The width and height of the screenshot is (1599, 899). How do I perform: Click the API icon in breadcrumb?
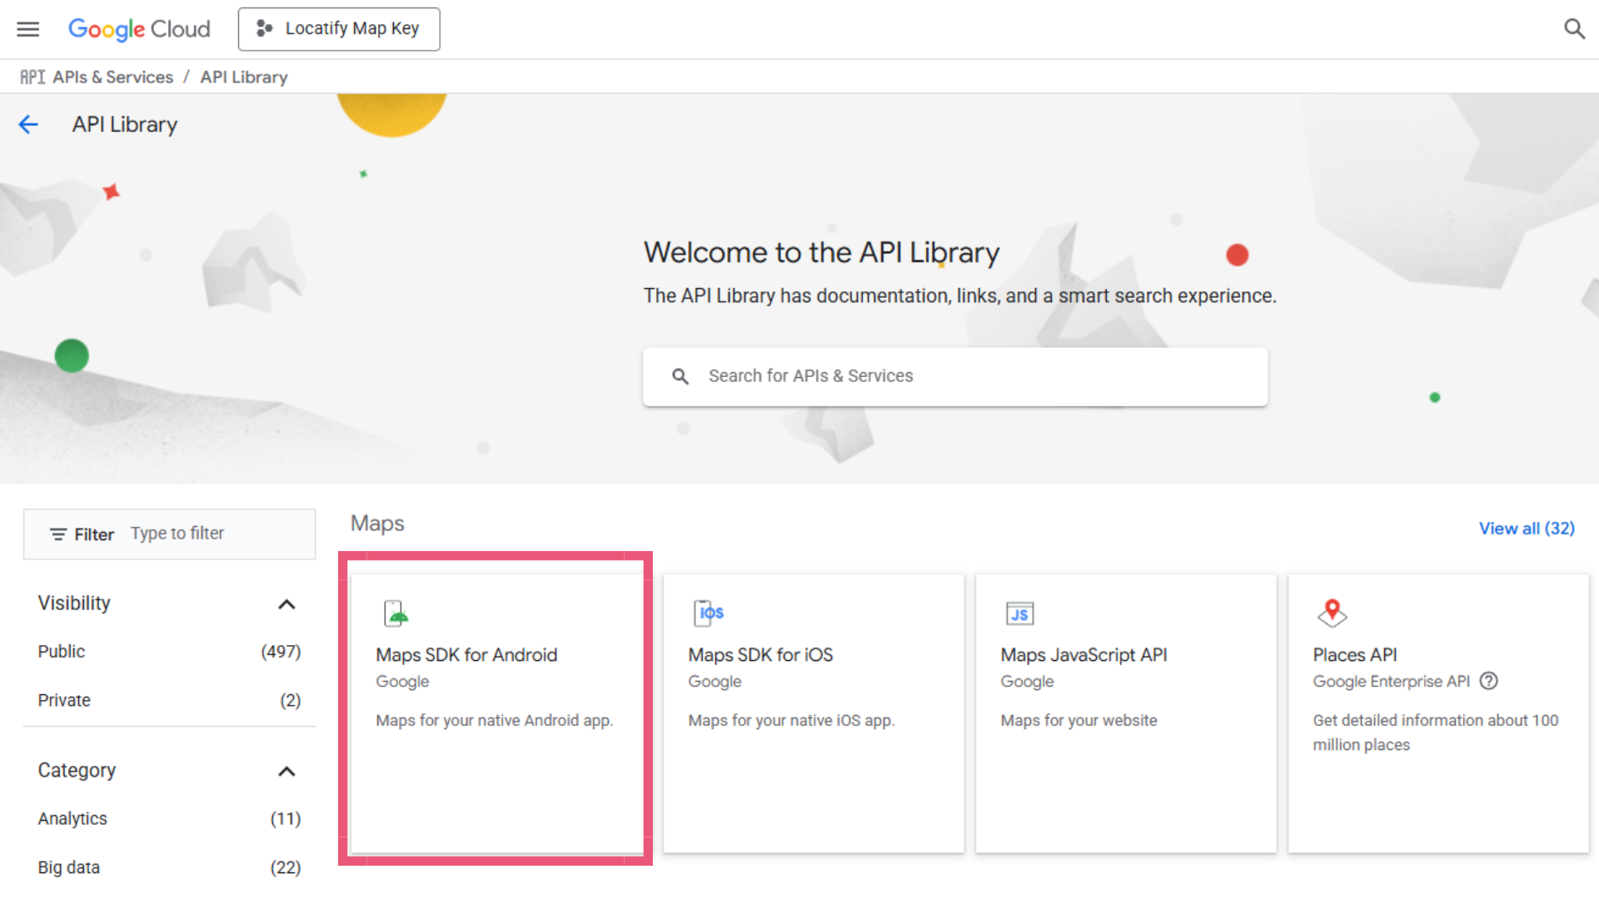(32, 77)
